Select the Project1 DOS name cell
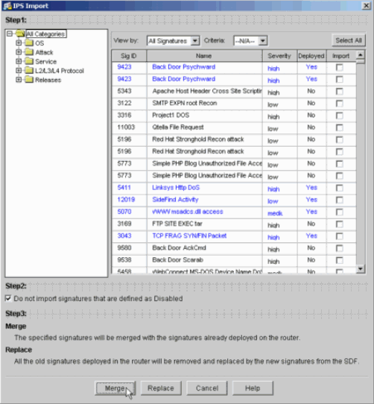Screen dimensions: 374x404 (x=171, y=116)
